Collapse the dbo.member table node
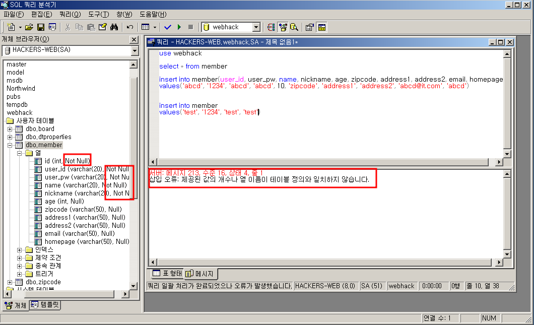 10,145
